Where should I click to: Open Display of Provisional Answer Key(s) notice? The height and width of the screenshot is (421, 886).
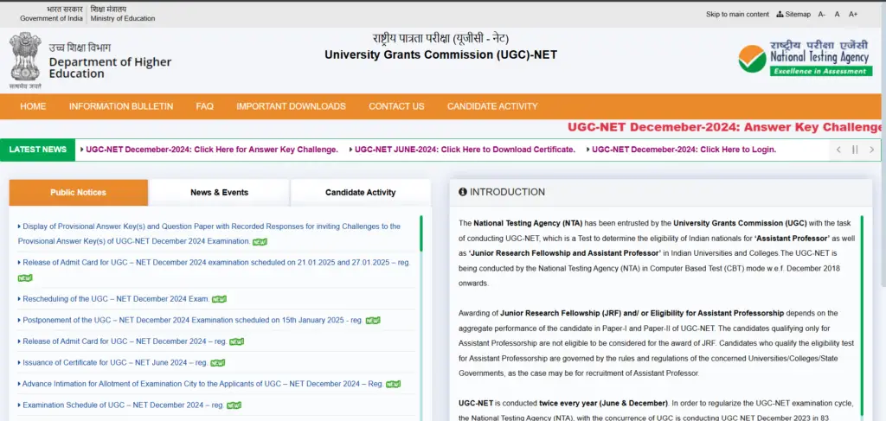point(209,233)
